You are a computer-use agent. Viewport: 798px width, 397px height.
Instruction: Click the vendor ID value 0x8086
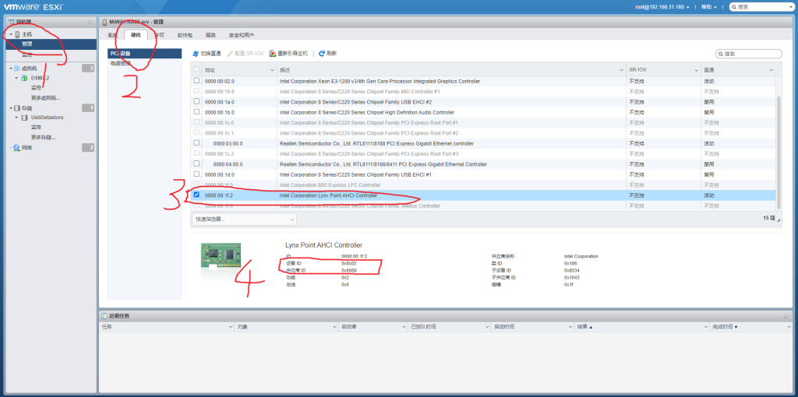[x=348, y=270]
